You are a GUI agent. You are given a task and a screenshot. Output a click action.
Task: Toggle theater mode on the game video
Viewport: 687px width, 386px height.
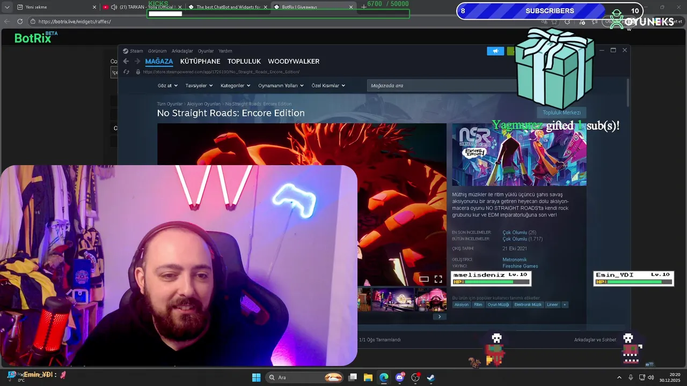coord(424,279)
